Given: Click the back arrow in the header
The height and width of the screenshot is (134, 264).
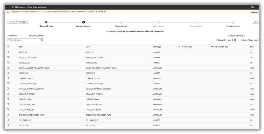Looking at the screenshot, I should (x=7, y=7).
